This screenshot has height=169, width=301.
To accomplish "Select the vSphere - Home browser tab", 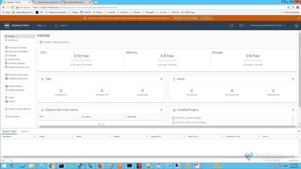I will (x=17, y=2).
